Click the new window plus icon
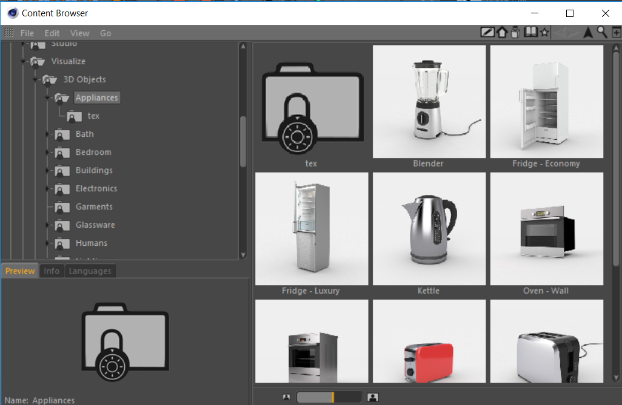Screen dimensions: 622x405 click(x=617, y=33)
